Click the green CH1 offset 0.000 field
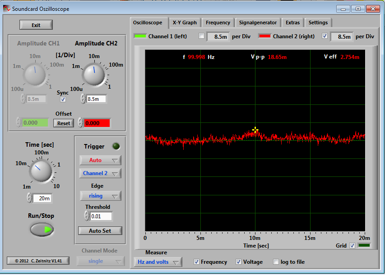The height and width of the screenshot is (275, 385). 35,122
